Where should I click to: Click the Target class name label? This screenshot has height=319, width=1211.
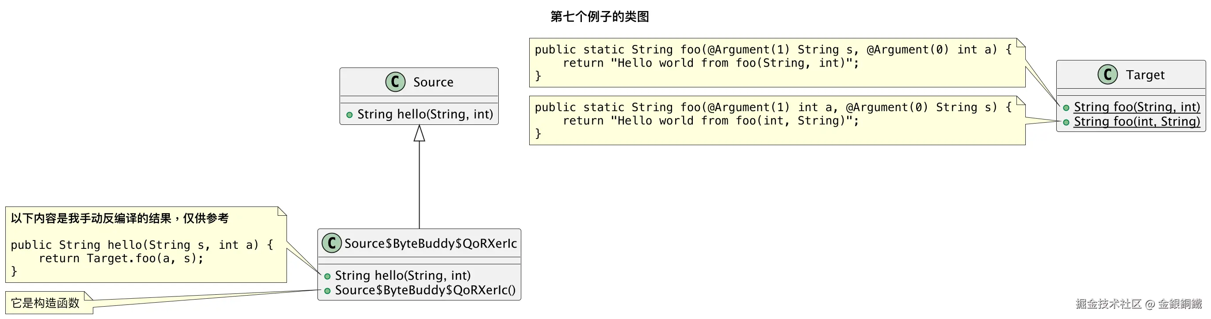[1145, 75]
